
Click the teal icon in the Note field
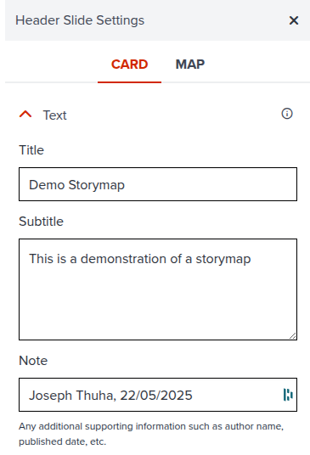pos(288,395)
